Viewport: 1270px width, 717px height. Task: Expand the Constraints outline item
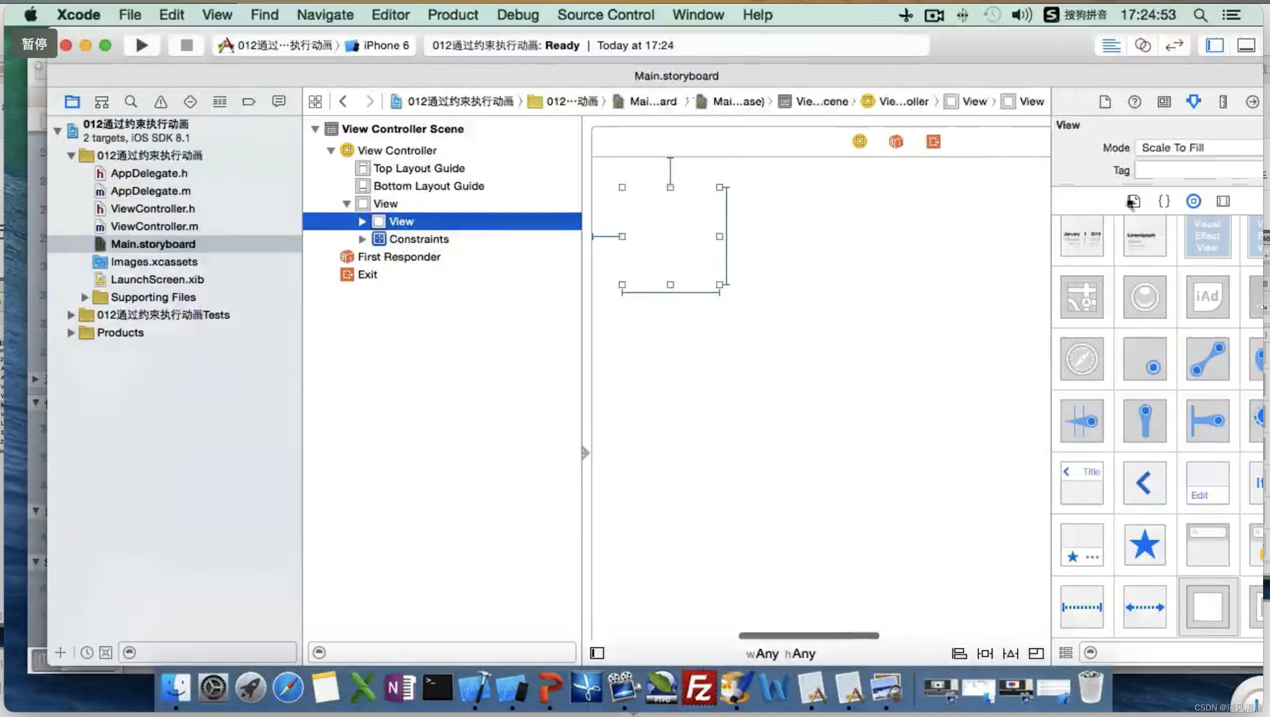tap(362, 239)
